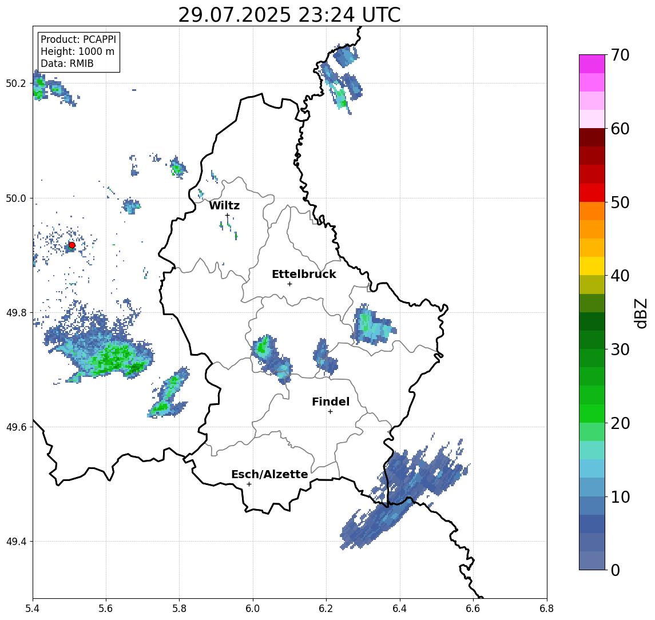Click the Esch/Alzette city label
Screen dimensions: 655x620
[269, 474]
